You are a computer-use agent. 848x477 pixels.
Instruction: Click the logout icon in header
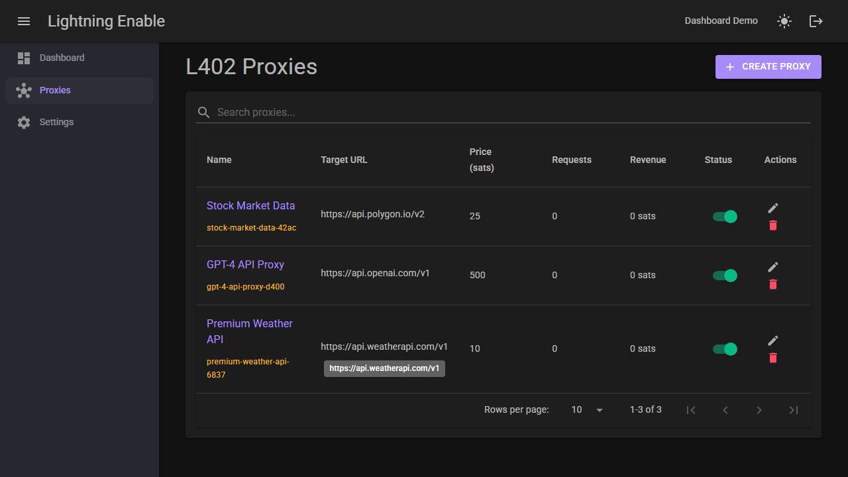tap(816, 21)
